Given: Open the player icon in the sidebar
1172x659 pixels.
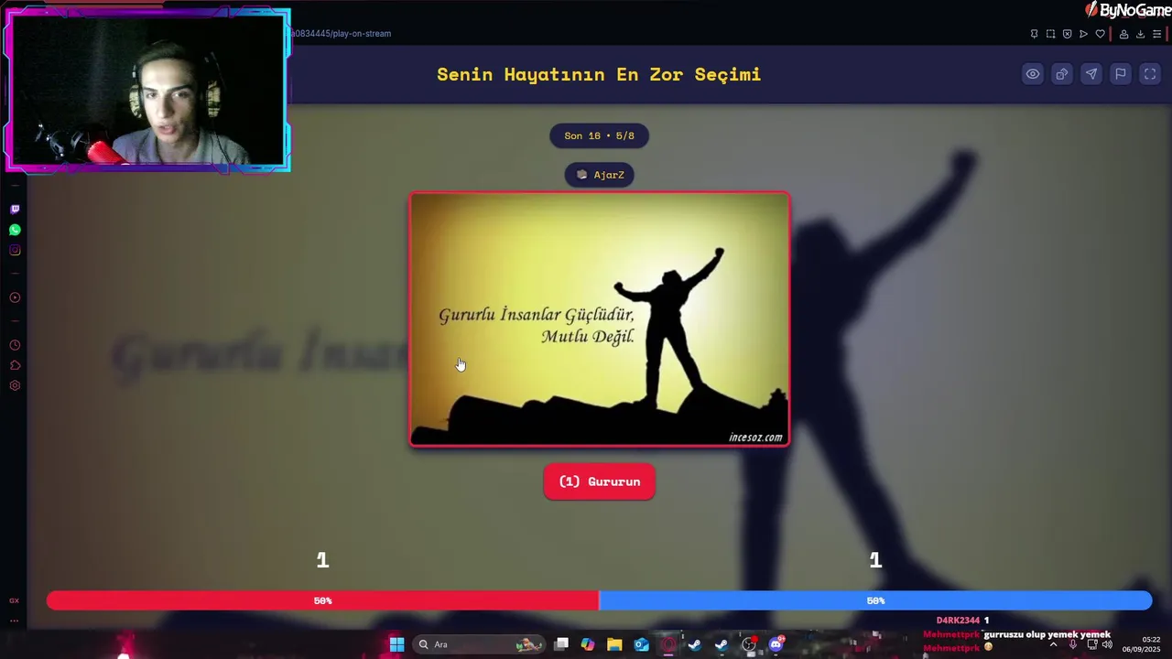Looking at the screenshot, I should tap(15, 297).
